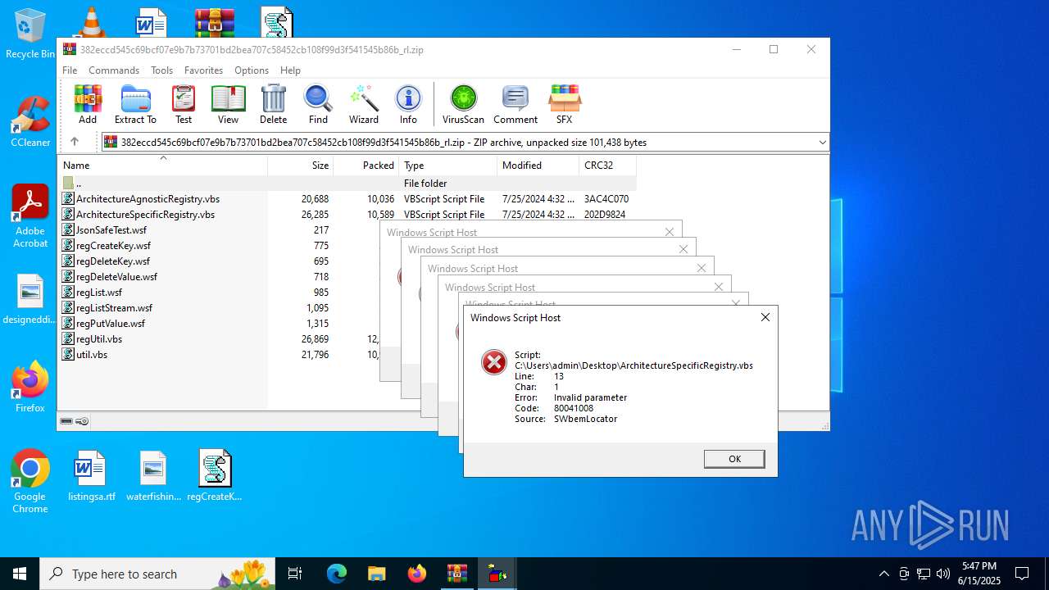This screenshot has height=590, width=1049.
Task: Sort by the Packed column header
Action: (366, 165)
